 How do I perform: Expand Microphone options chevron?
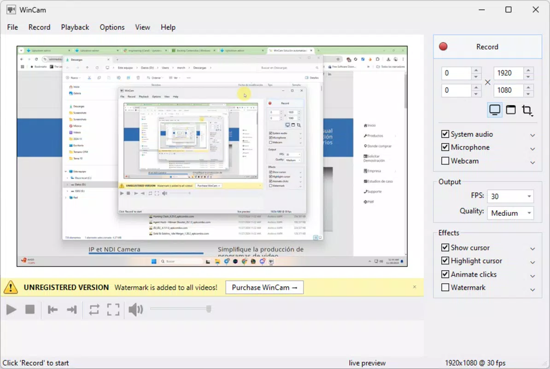(532, 149)
